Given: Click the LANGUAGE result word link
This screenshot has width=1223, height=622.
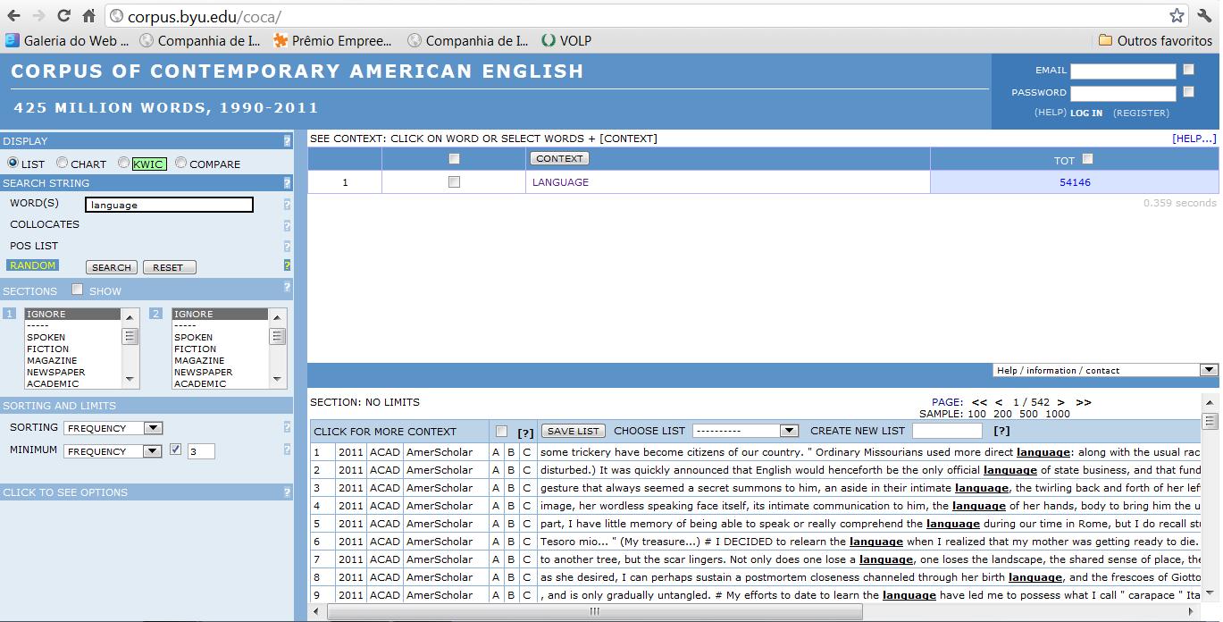Looking at the screenshot, I should 560,182.
